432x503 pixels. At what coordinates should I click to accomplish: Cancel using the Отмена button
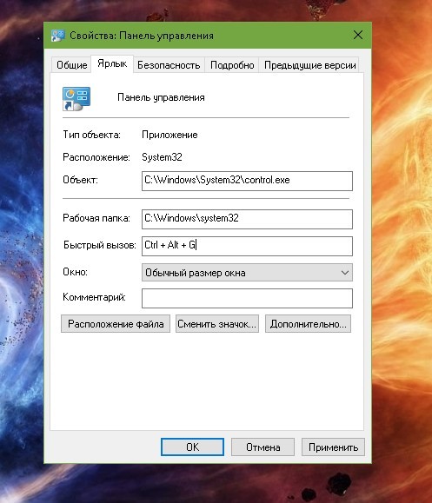[x=263, y=447]
